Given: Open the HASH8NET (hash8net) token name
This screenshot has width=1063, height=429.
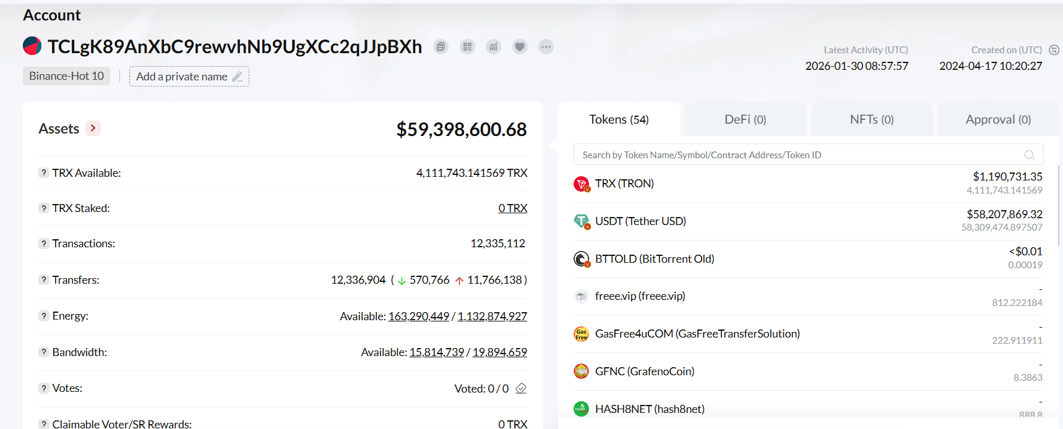Looking at the screenshot, I should [650, 409].
